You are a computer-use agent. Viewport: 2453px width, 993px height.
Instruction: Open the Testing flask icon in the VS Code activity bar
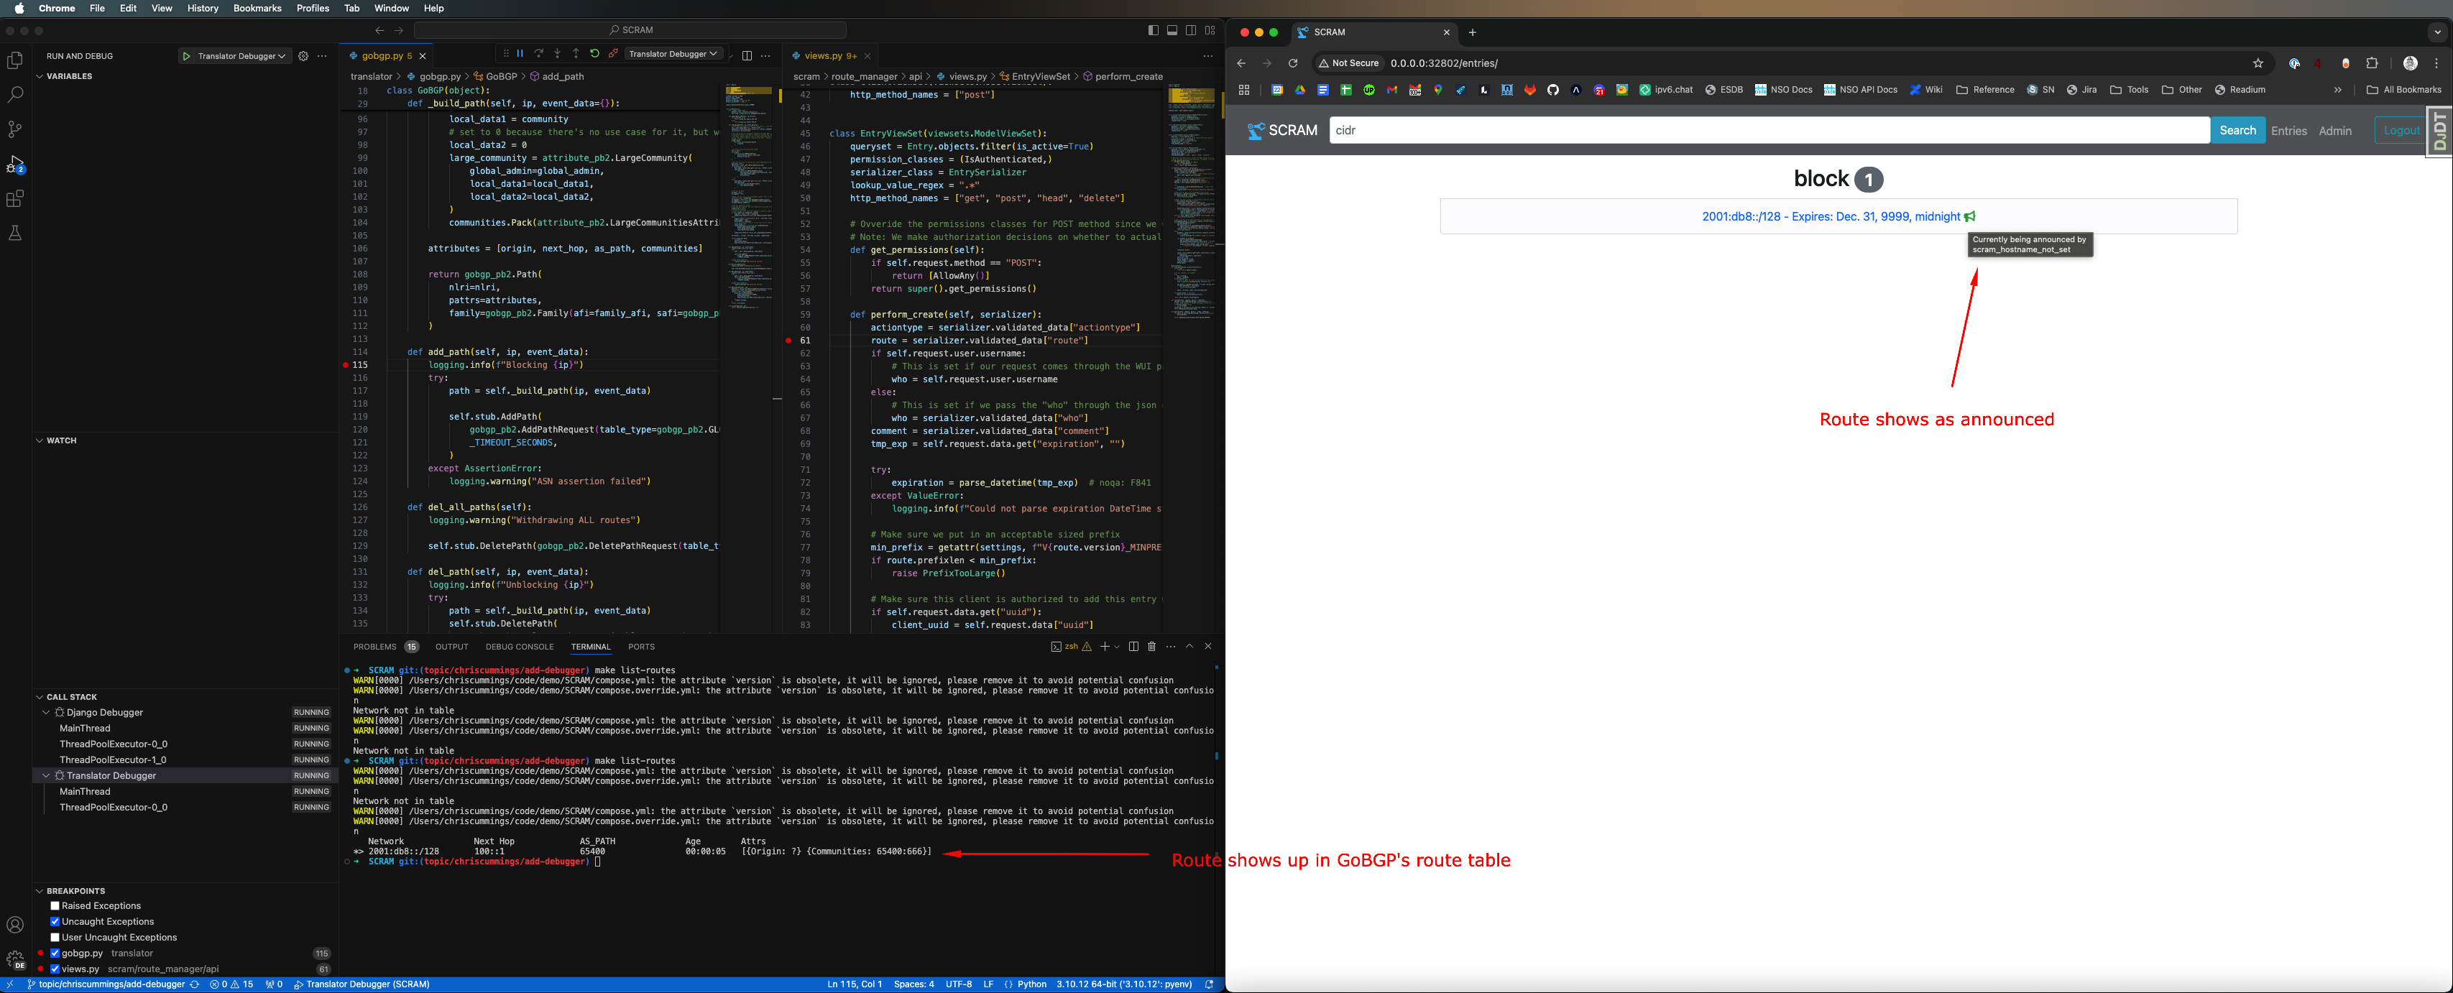pos(15,234)
